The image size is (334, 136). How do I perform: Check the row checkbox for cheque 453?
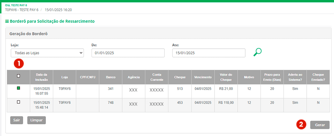click(x=18, y=102)
